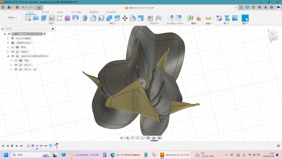Viewport: 282px width, 159px height.
Task: Select the Create Sketch tool
Action: (28, 18)
